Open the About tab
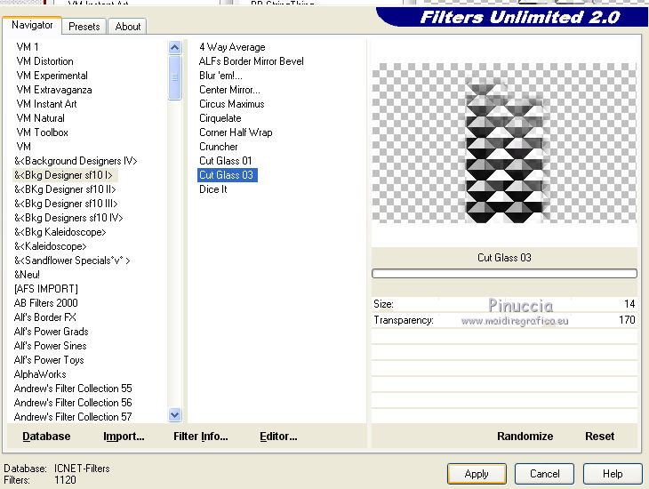 click(127, 27)
